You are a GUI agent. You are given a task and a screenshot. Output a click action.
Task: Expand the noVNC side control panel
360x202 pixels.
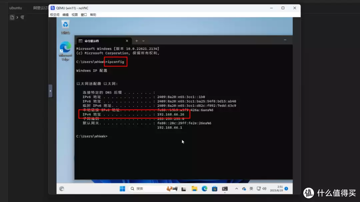50,91
